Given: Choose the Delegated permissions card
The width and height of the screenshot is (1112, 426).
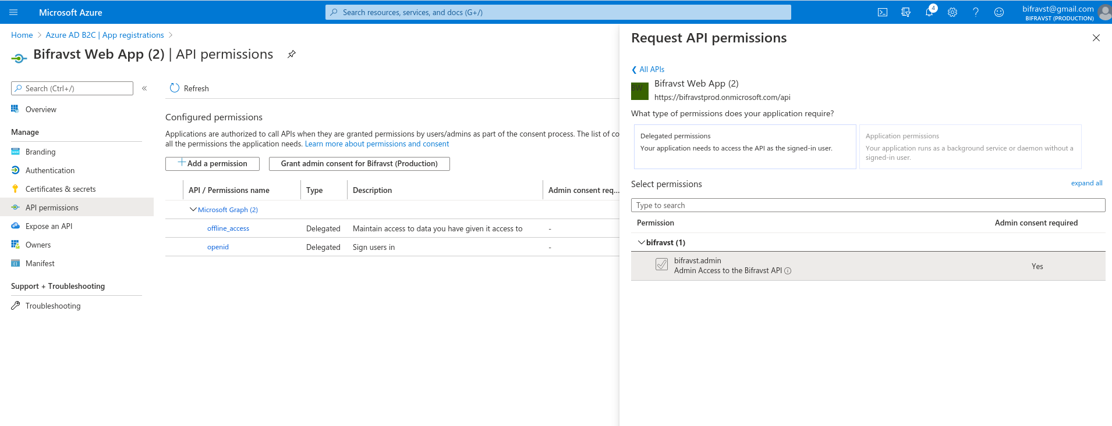Looking at the screenshot, I should coord(745,146).
